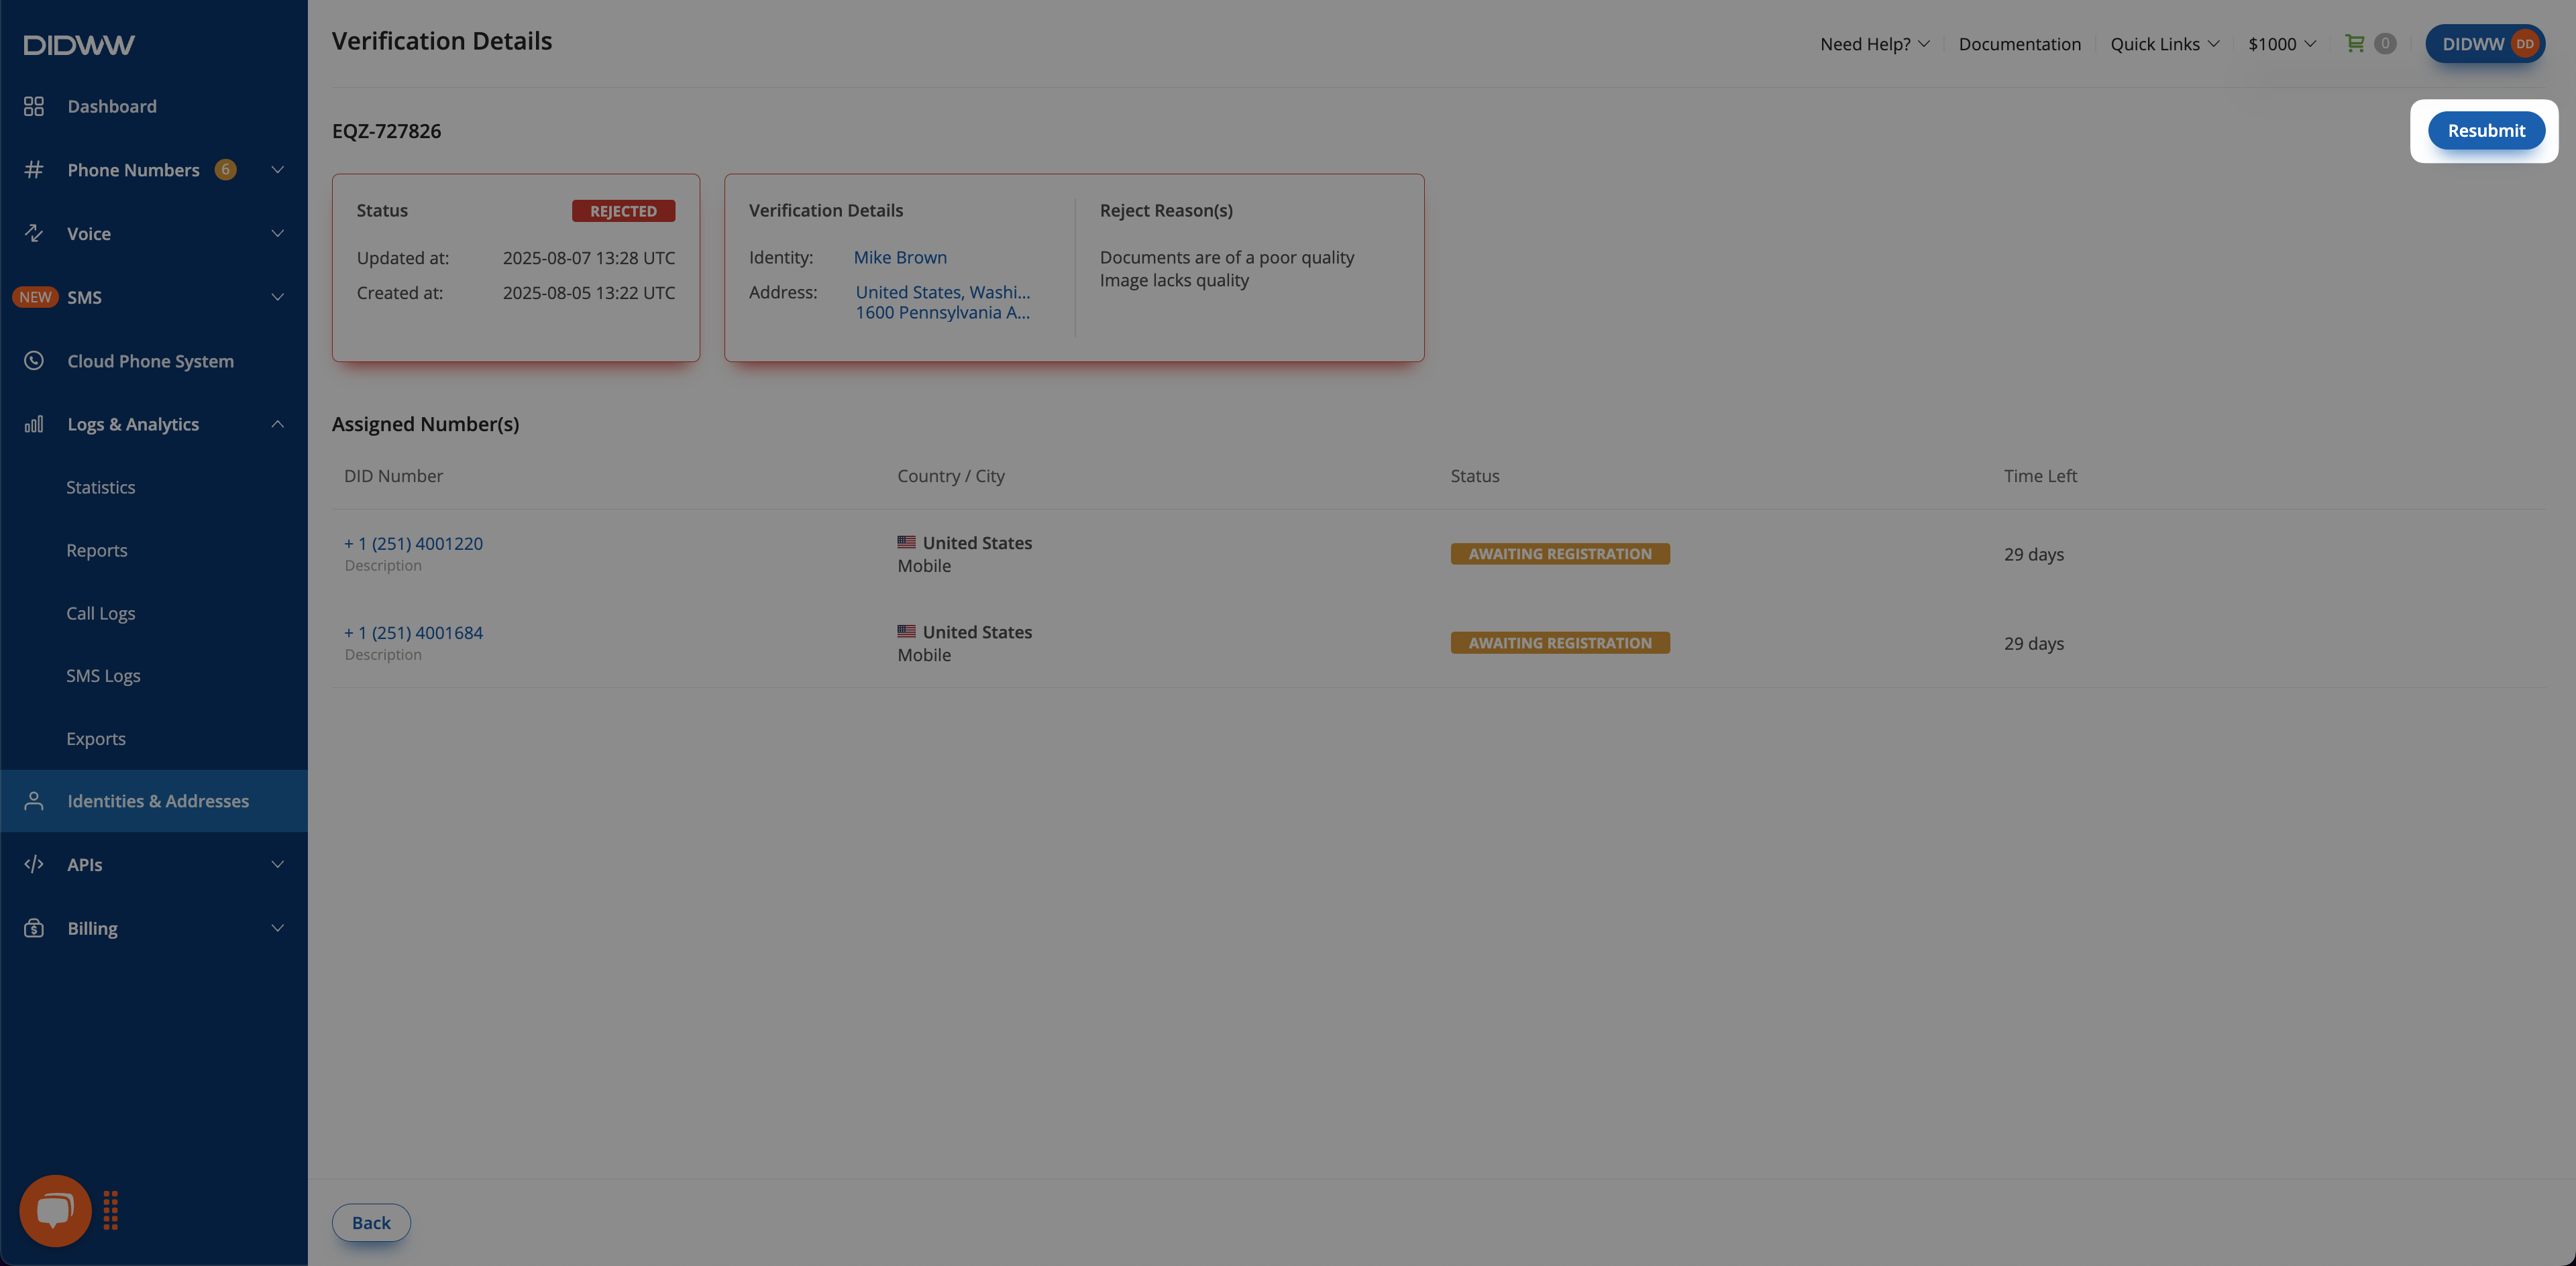
Task: Click AWAITING REGISTRATION badge for 4001684
Action: click(x=1560, y=642)
